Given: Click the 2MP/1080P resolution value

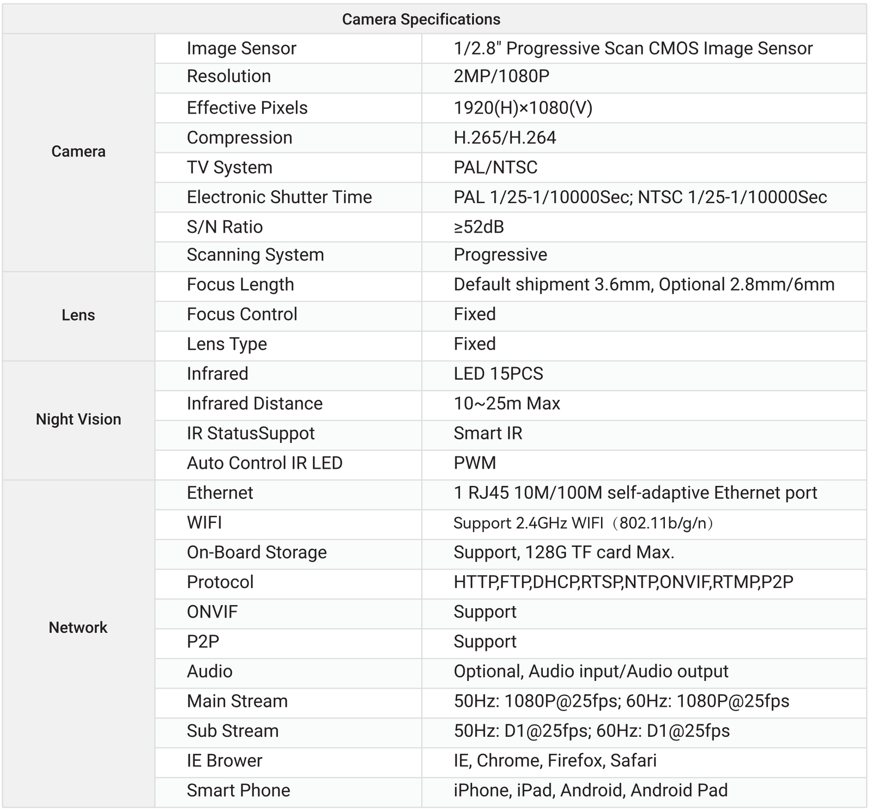Looking at the screenshot, I should click(501, 76).
